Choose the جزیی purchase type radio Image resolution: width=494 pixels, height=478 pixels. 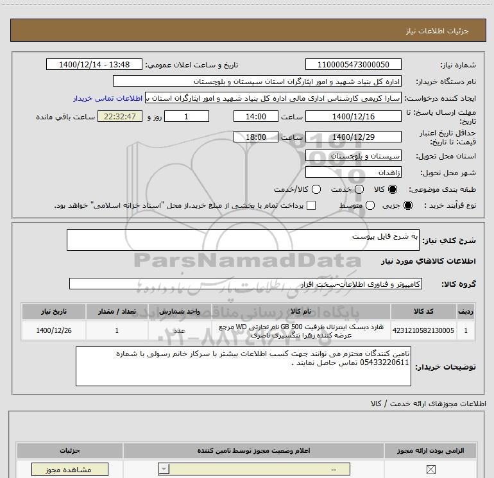407,205
